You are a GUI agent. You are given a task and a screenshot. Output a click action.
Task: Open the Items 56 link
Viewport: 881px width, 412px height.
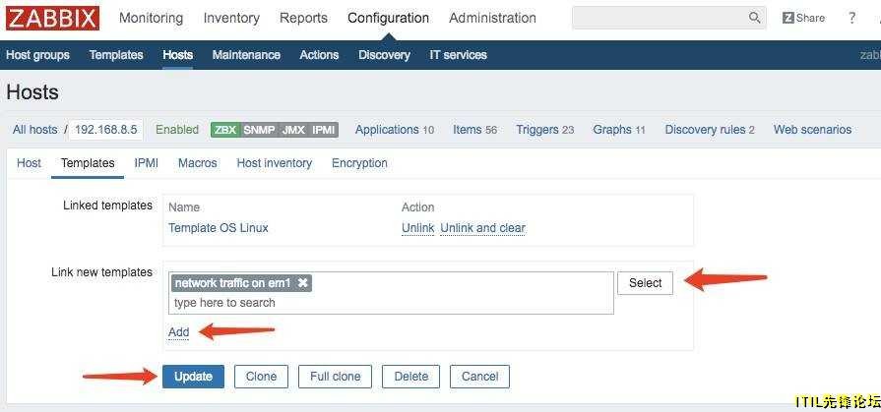point(474,130)
